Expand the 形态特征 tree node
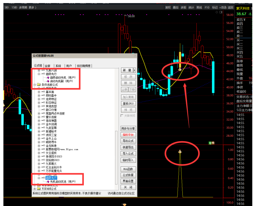The width and height of the screenshot is (254, 206). (39, 103)
